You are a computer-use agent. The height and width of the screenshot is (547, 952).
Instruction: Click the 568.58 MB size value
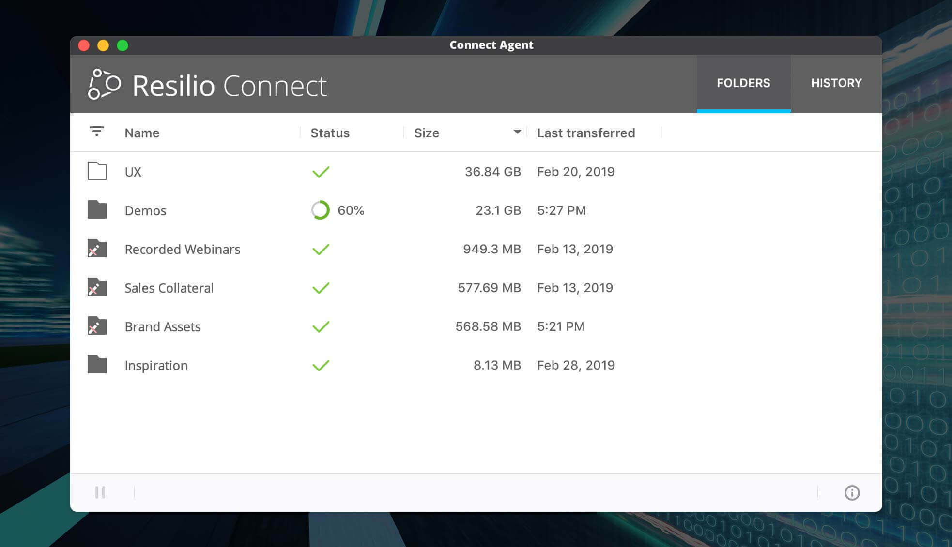point(488,326)
